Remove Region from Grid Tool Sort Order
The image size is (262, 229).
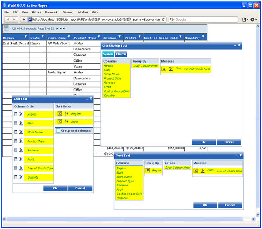[x=60, y=113]
